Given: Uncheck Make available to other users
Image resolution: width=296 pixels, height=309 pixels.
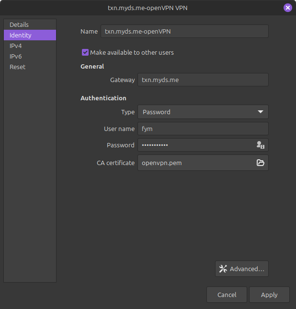Looking at the screenshot, I should coord(85,52).
